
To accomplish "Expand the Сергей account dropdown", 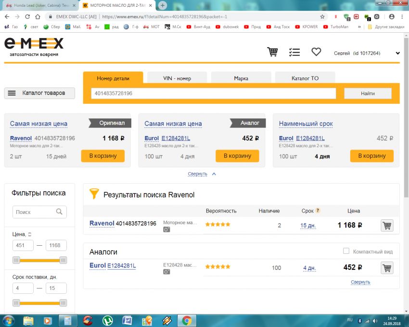I will click(397, 53).
